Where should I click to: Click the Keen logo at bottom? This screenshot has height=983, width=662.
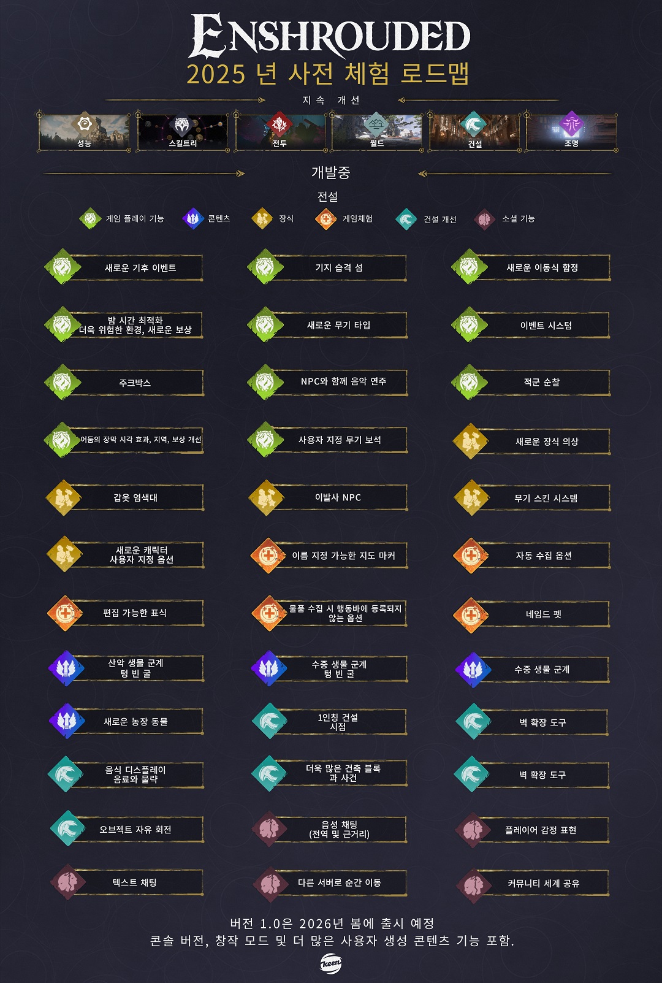click(x=331, y=963)
